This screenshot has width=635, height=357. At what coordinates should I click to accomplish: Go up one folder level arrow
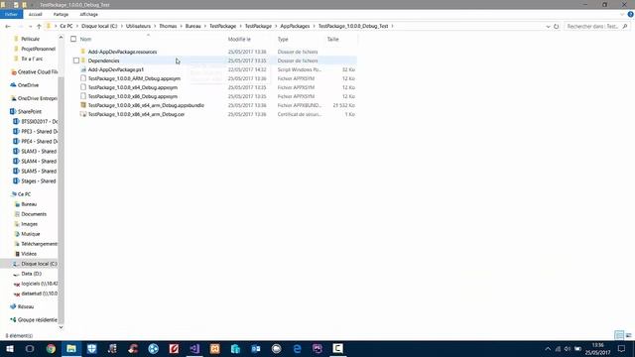pos(39,27)
